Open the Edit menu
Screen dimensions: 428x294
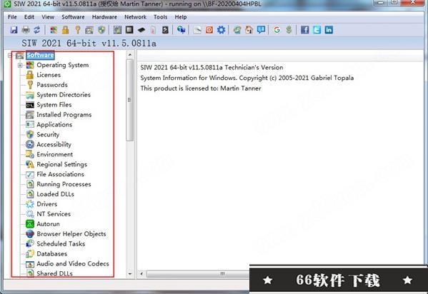coord(29,17)
